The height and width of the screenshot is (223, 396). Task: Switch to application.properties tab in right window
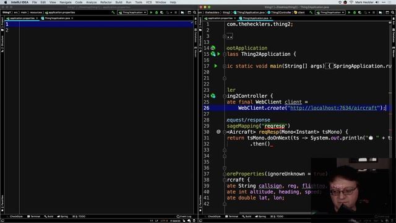pos(220,18)
